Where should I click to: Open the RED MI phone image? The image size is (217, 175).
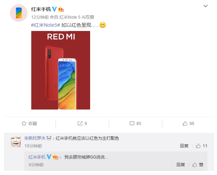[61, 70]
